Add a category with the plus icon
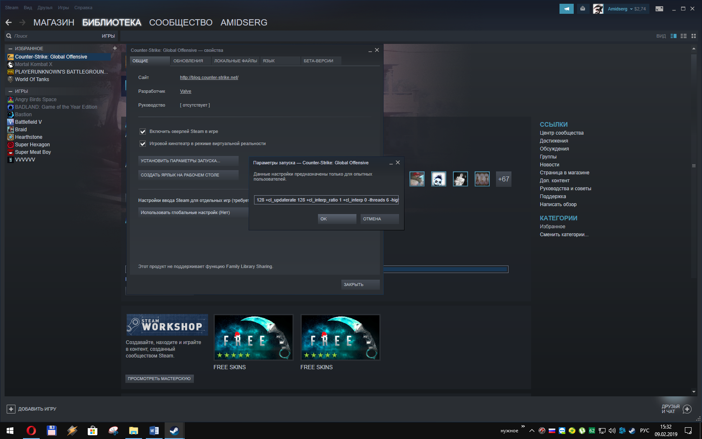702x439 pixels. [x=115, y=48]
